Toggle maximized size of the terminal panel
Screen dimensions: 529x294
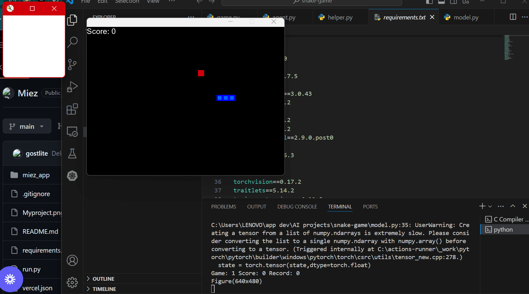click(x=513, y=206)
